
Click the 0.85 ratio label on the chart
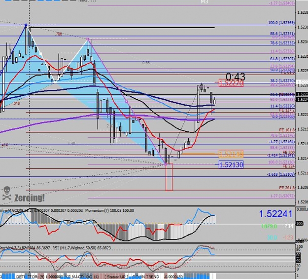point(146,63)
